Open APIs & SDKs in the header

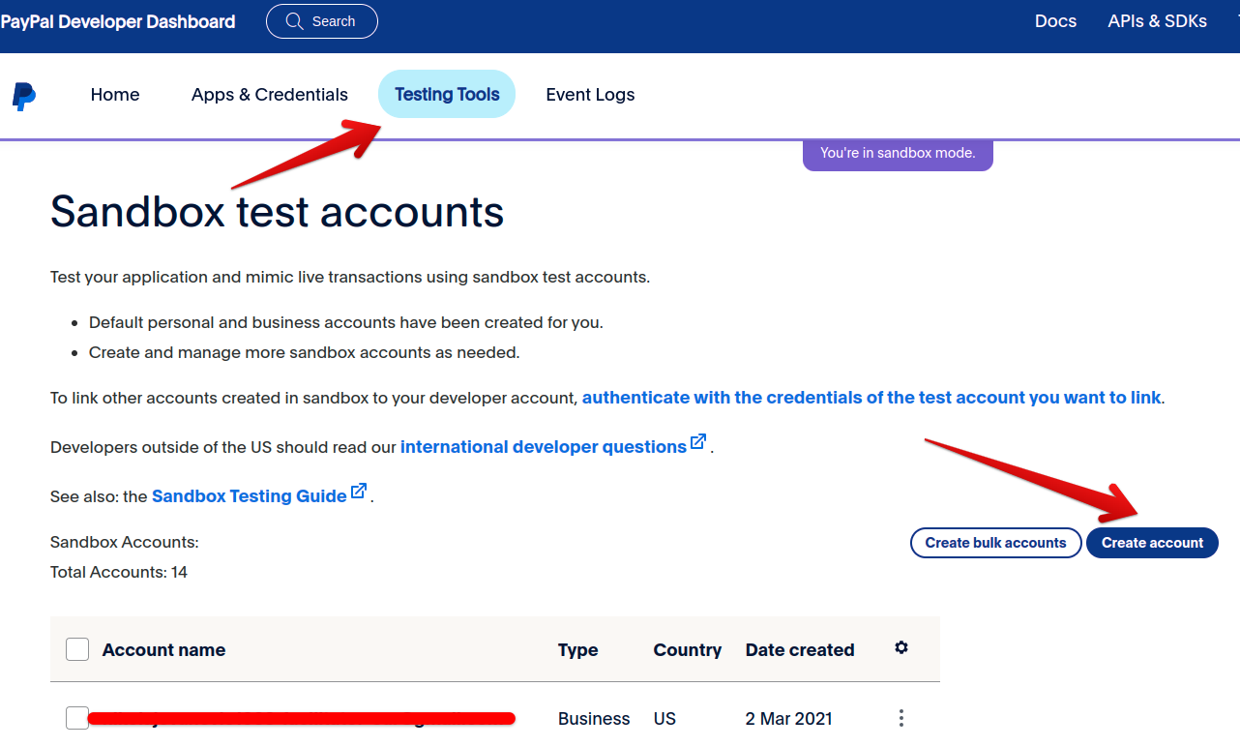[x=1157, y=21]
